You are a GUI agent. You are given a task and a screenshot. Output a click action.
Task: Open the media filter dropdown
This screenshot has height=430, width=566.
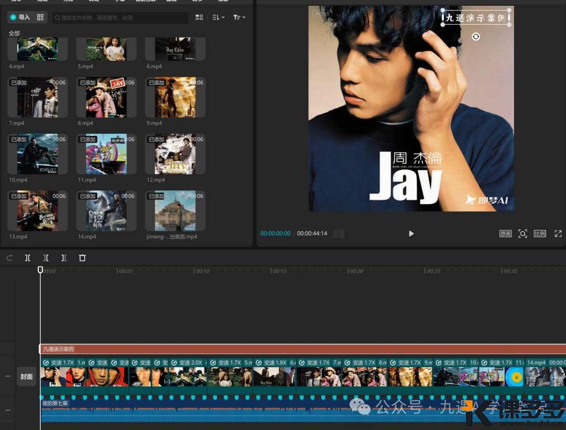click(239, 17)
